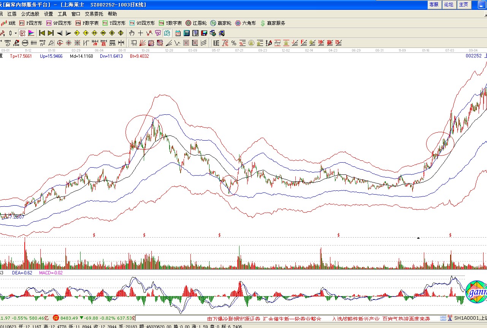Activate the crosshair cursor tool

click(141, 33)
